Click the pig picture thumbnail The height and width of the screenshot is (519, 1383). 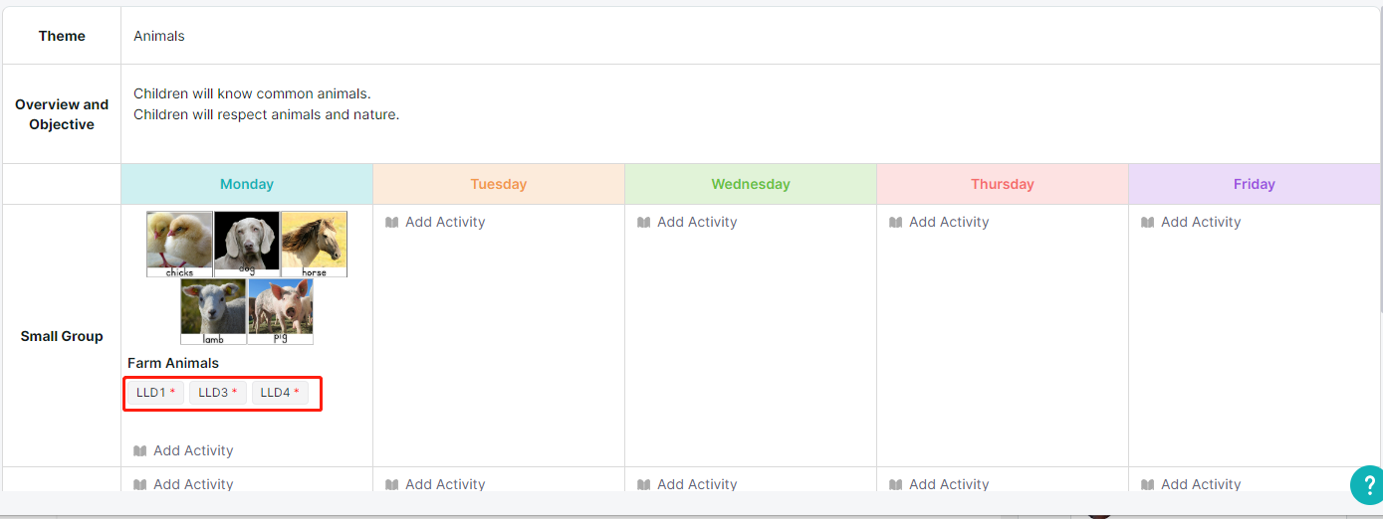coord(281,311)
